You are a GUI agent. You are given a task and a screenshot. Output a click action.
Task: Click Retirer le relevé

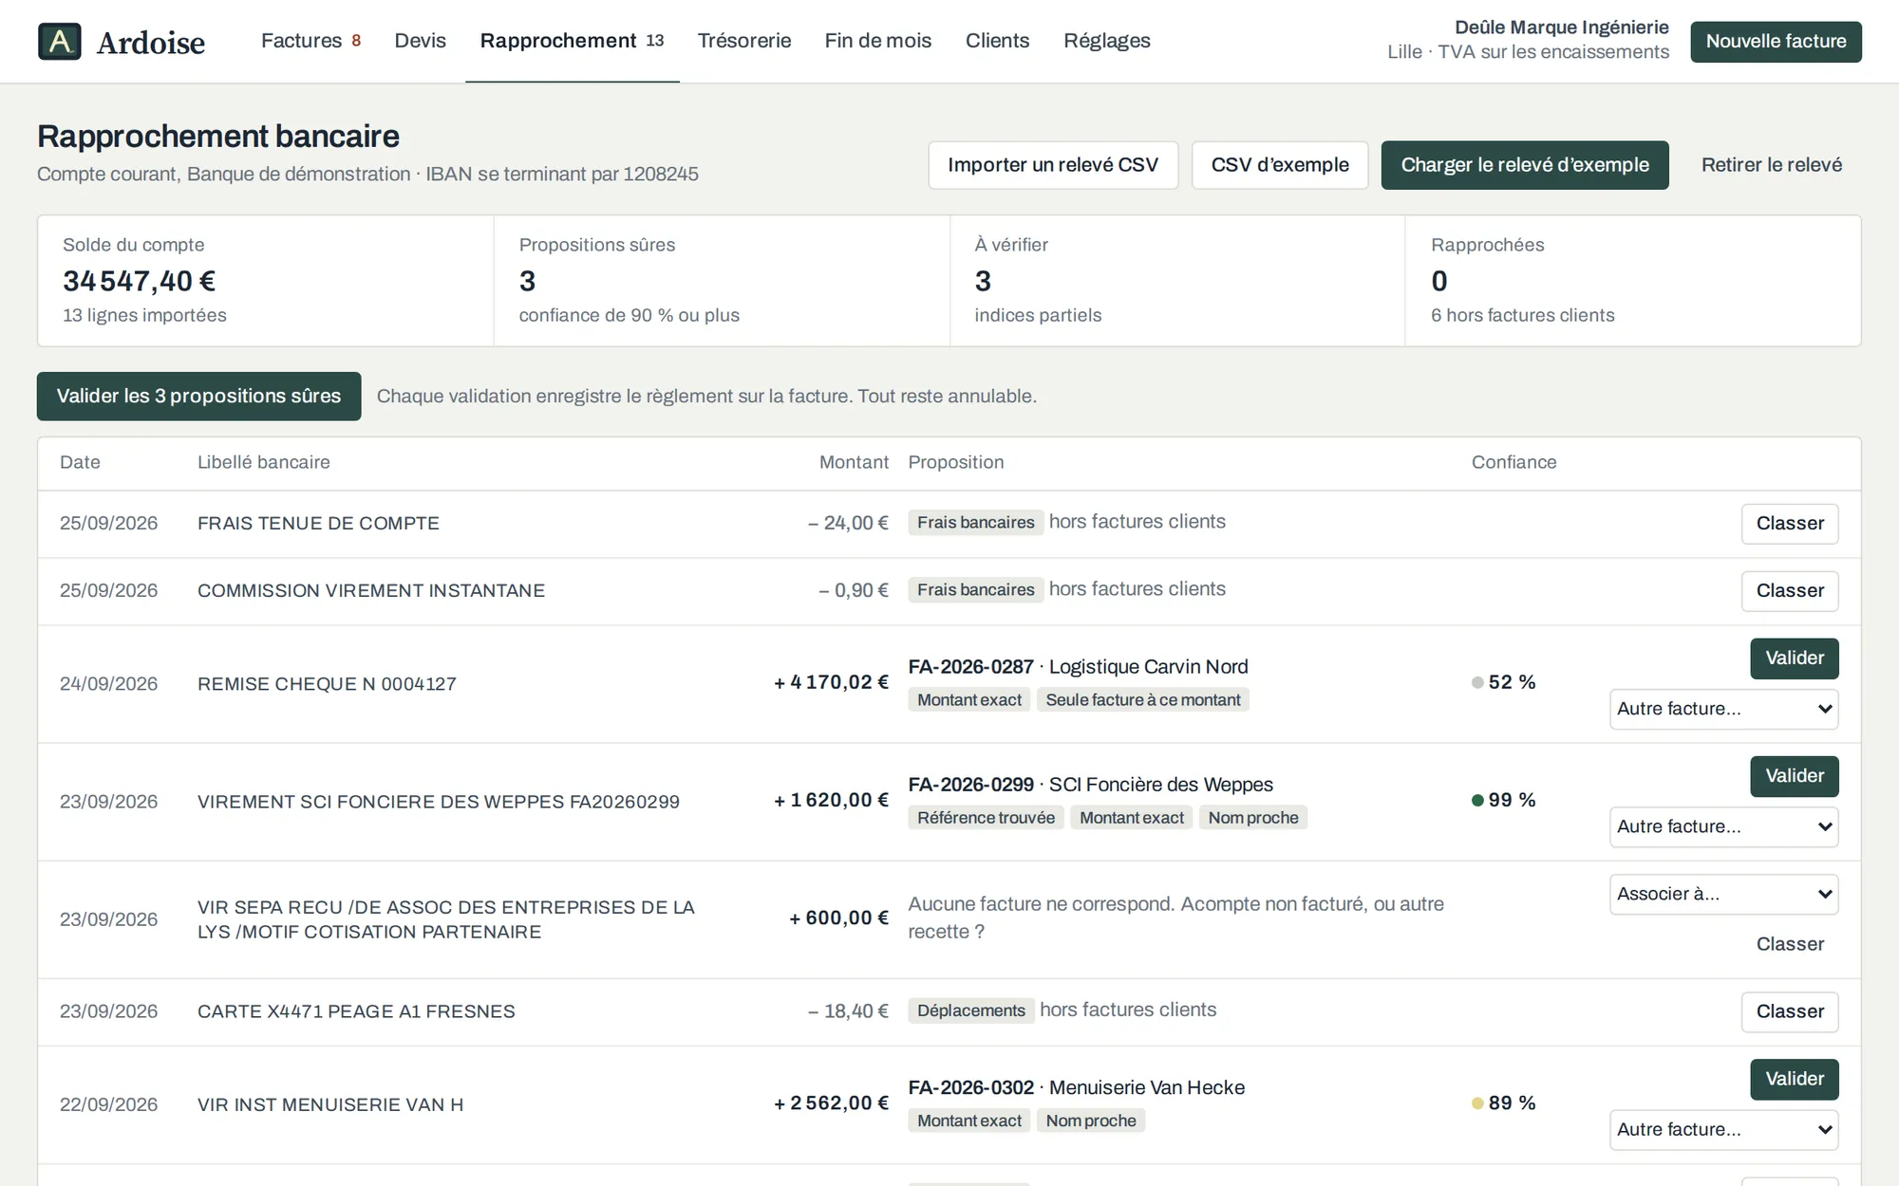(1772, 165)
